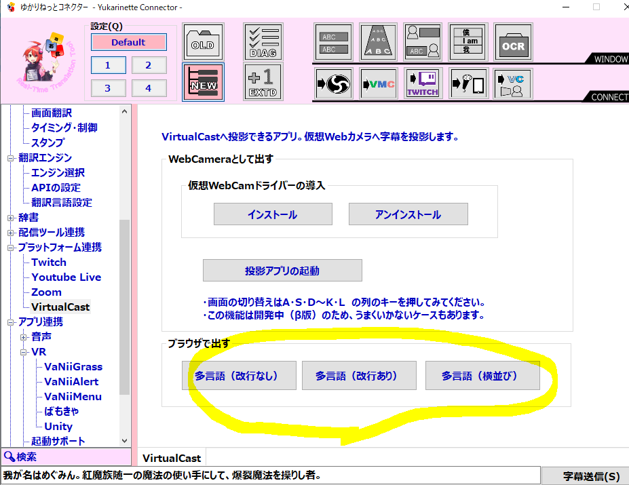Switch to settings profile 2
The height and width of the screenshot is (485, 629).
point(149,65)
